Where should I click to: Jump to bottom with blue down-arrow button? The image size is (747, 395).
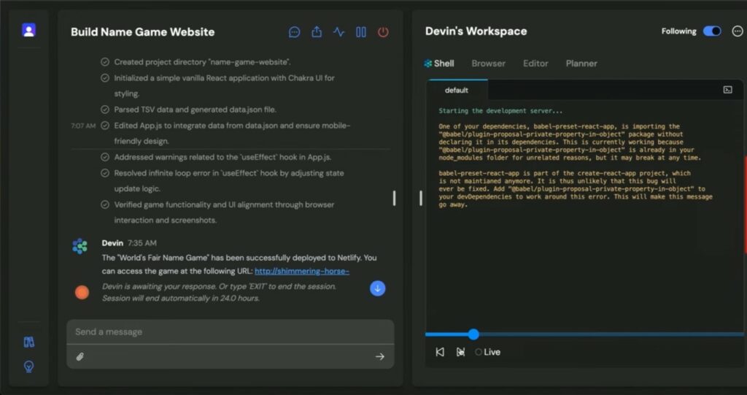(378, 288)
